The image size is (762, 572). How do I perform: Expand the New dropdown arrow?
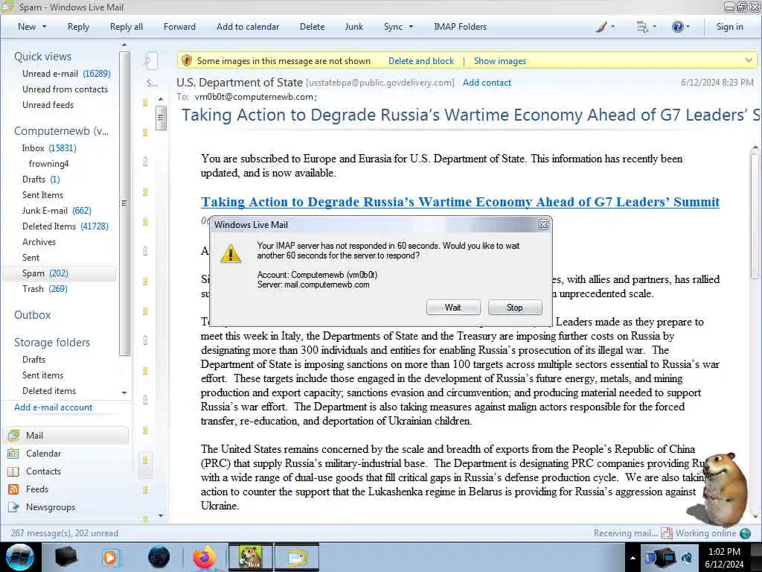click(x=44, y=27)
